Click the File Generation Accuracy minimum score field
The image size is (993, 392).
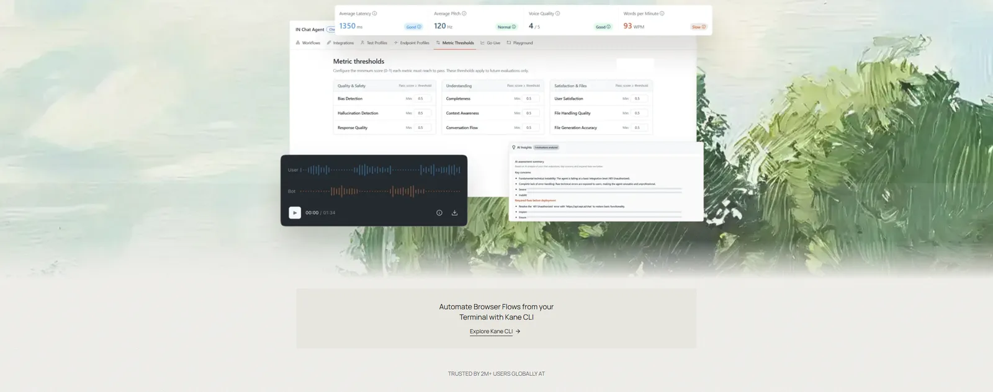point(640,128)
